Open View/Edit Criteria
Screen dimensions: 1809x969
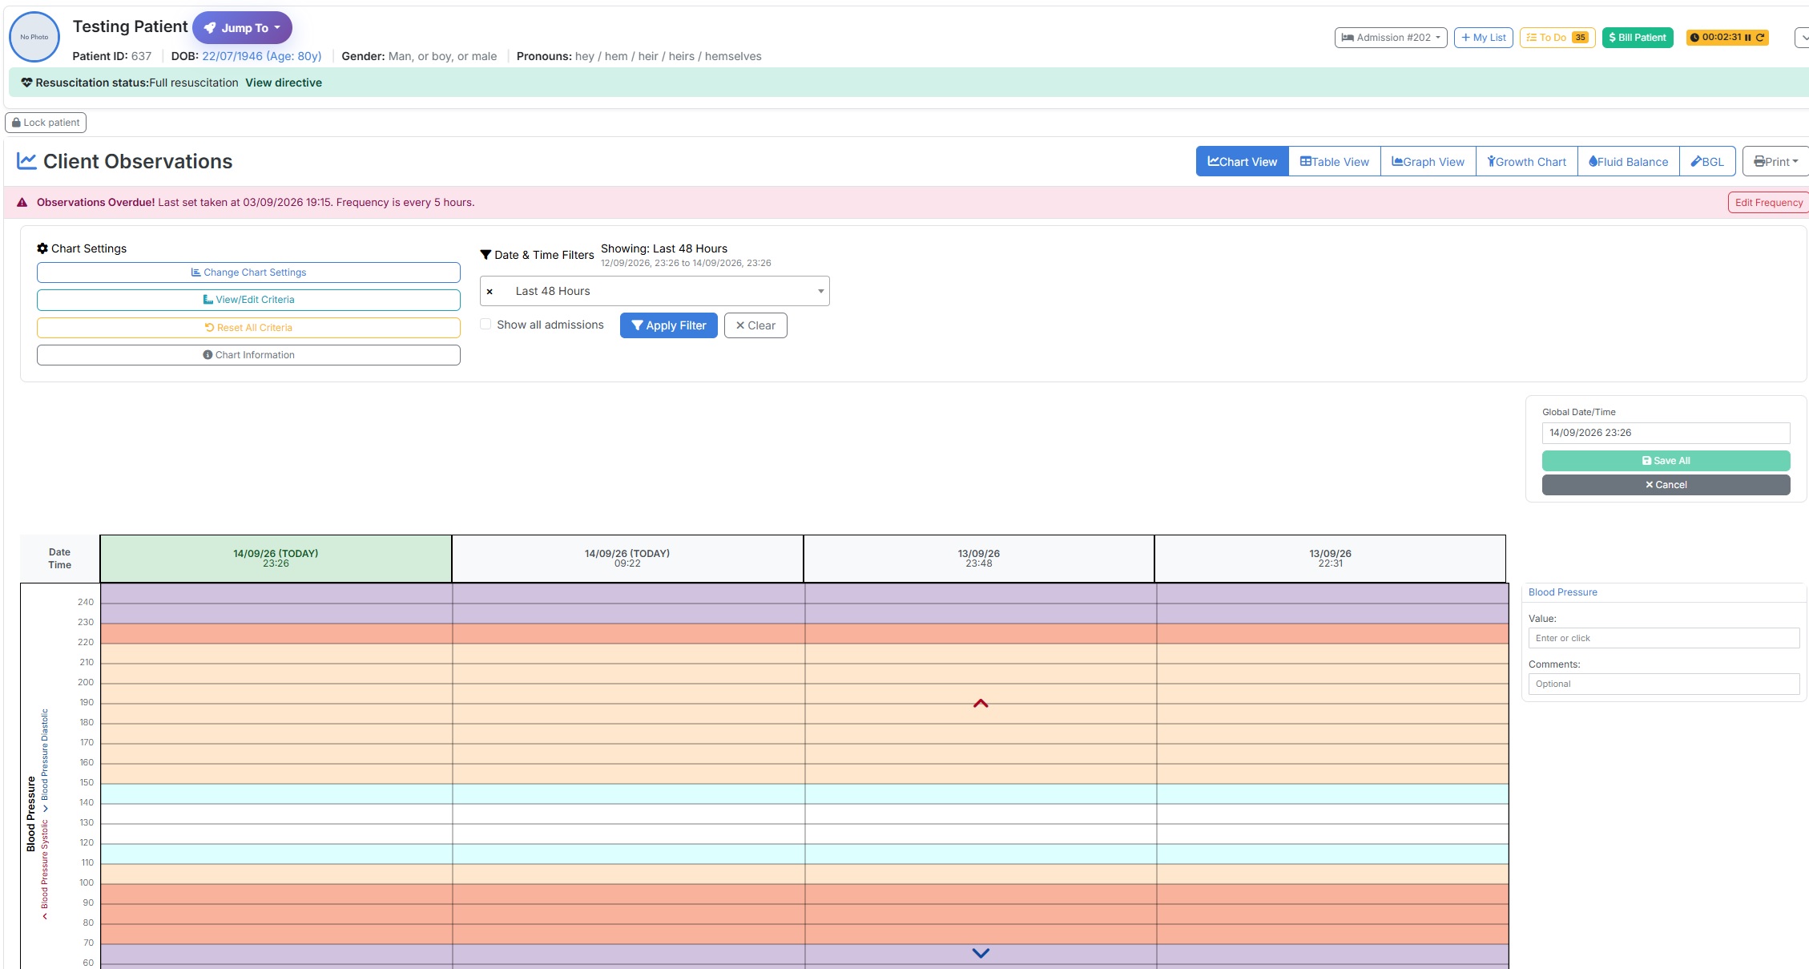point(248,300)
